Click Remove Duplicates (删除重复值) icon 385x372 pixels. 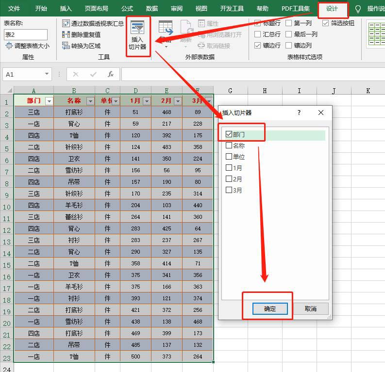click(x=67, y=34)
